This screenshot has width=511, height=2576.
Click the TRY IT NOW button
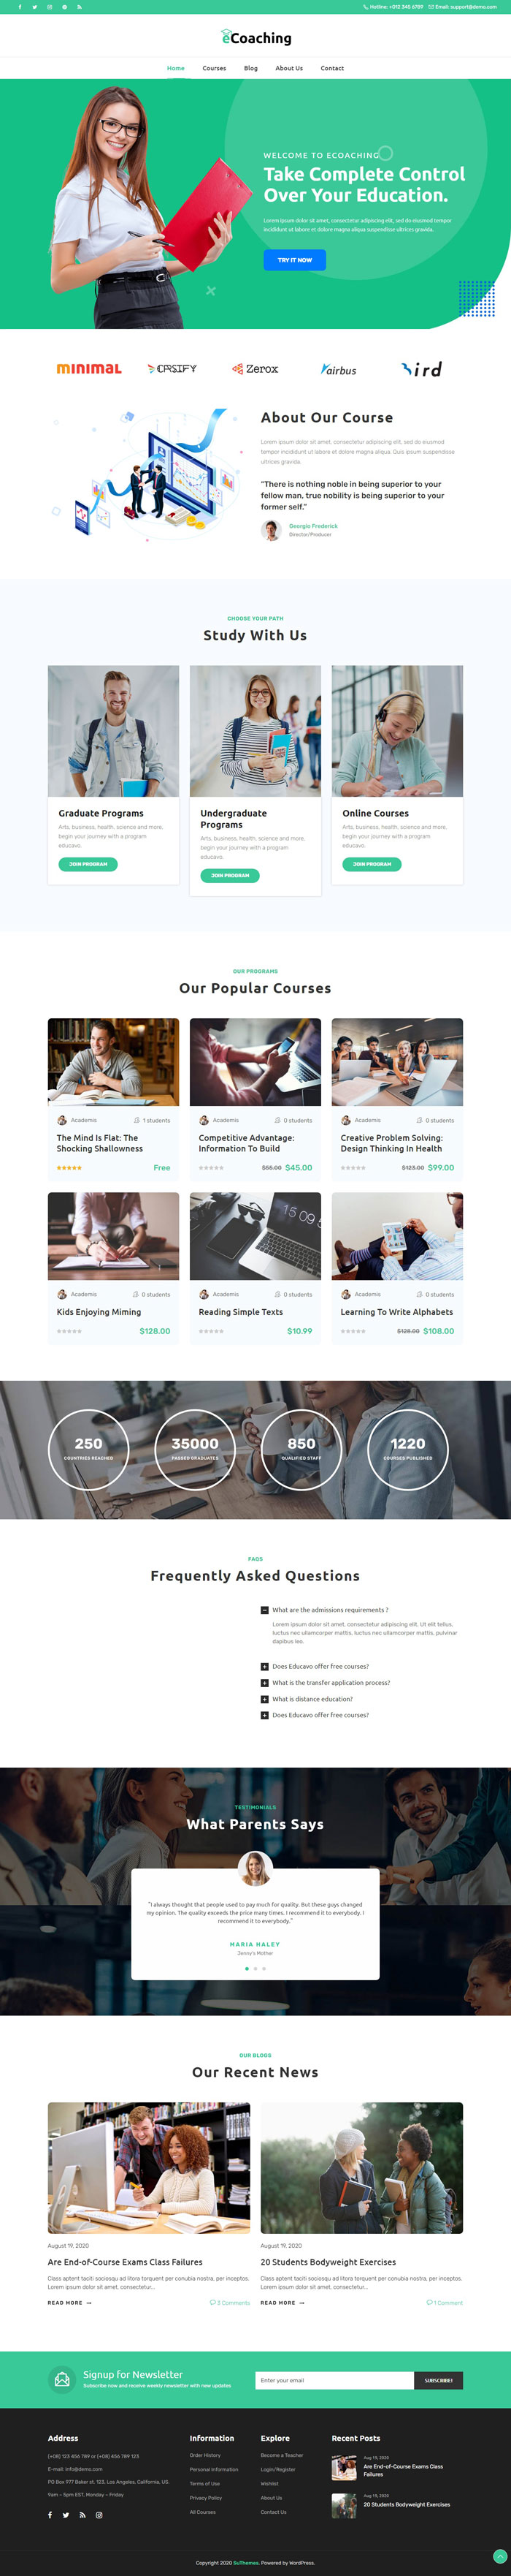(294, 260)
